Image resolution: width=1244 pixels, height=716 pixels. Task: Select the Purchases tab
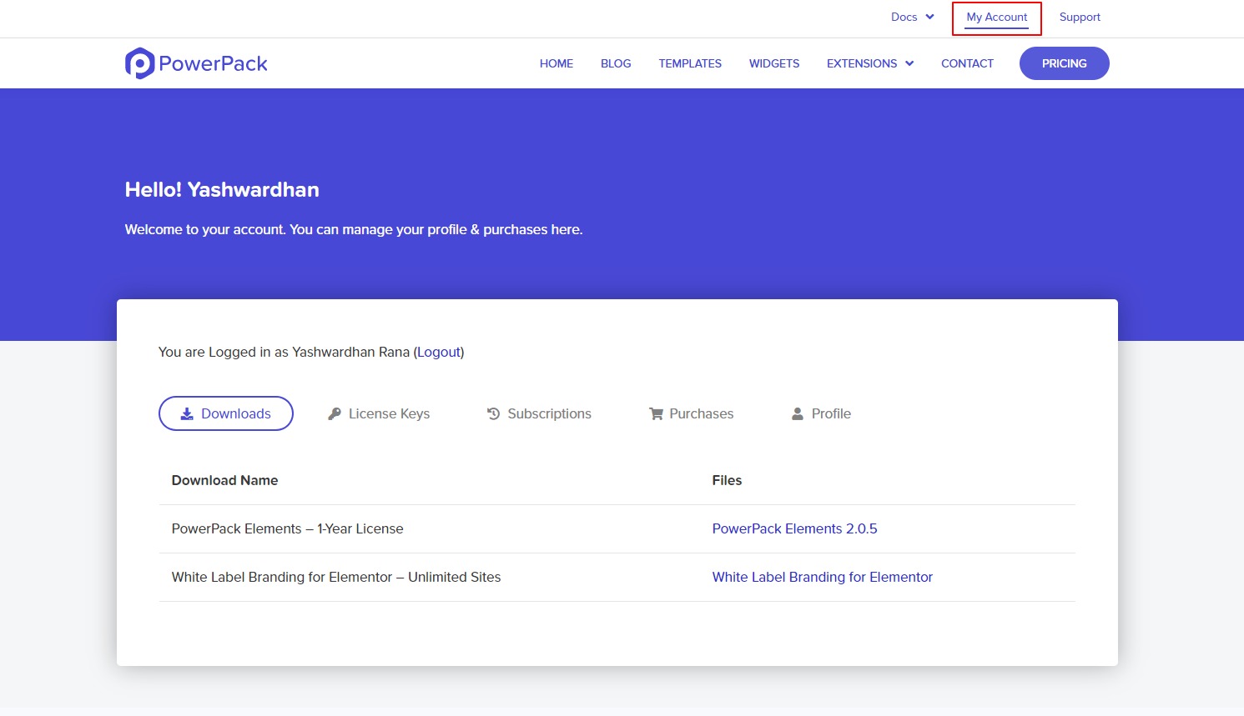(x=701, y=413)
